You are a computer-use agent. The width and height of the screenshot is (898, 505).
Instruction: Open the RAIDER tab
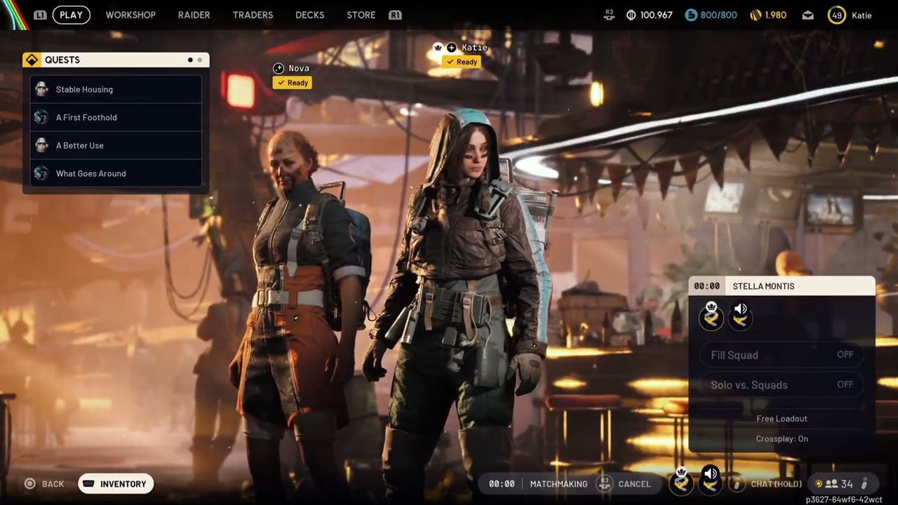point(194,15)
